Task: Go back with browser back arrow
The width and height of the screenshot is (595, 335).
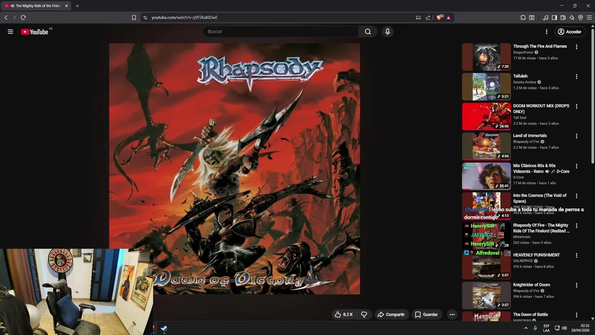Action: click(6, 17)
